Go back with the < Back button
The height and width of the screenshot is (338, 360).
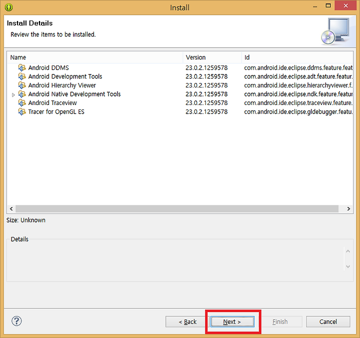pyautogui.click(x=187, y=321)
